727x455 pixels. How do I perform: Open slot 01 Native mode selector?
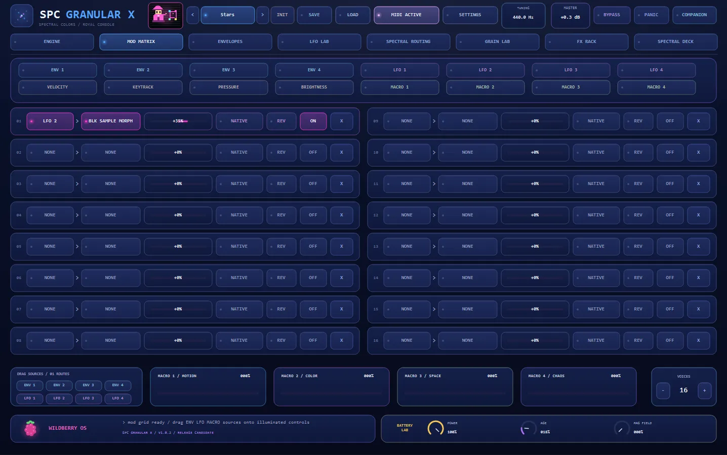click(x=239, y=121)
